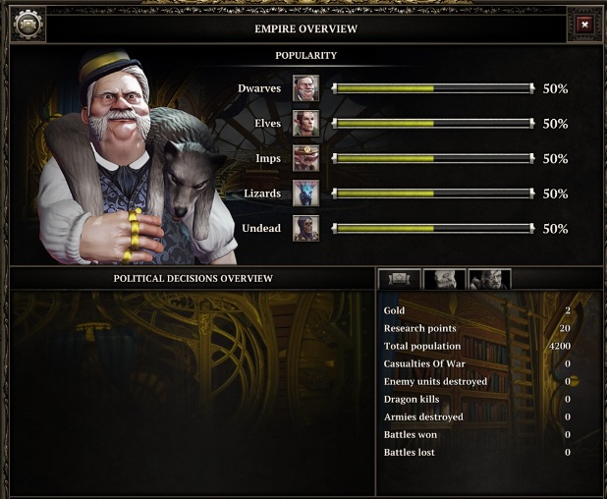The height and width of the screenshot is (499, 607).
Task: Close the Empire Overview window
Action: coord(585,25)
